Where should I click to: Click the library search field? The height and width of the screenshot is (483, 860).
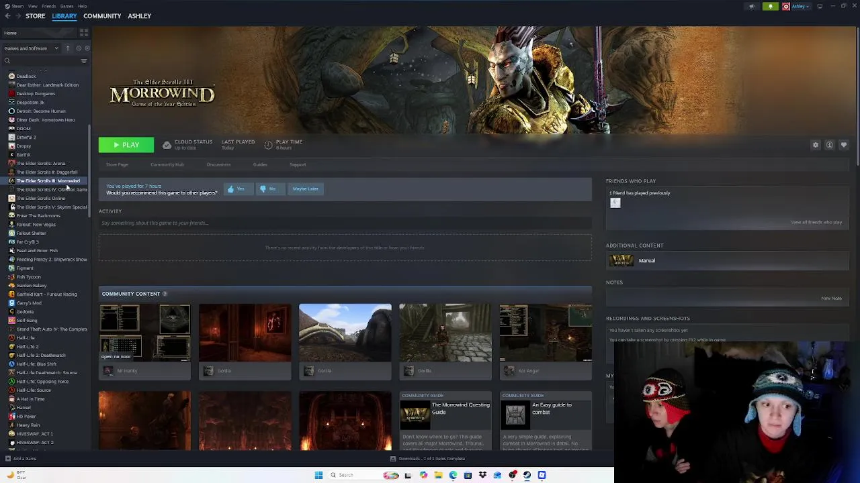click(x=40, y=61)
